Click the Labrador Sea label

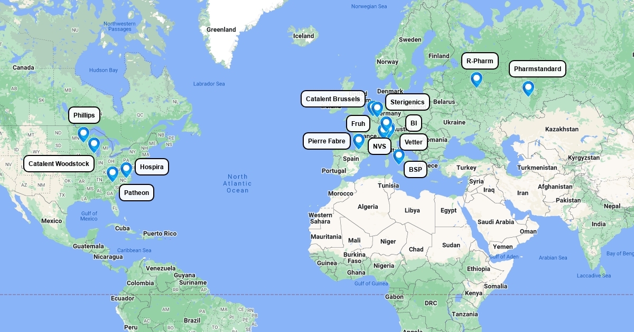pyautogui.click(x=209, y=84)
